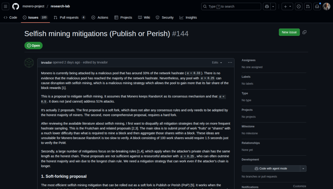333x189 pixels.
Task: Click the Code with agent mode button
Action: 271,168
